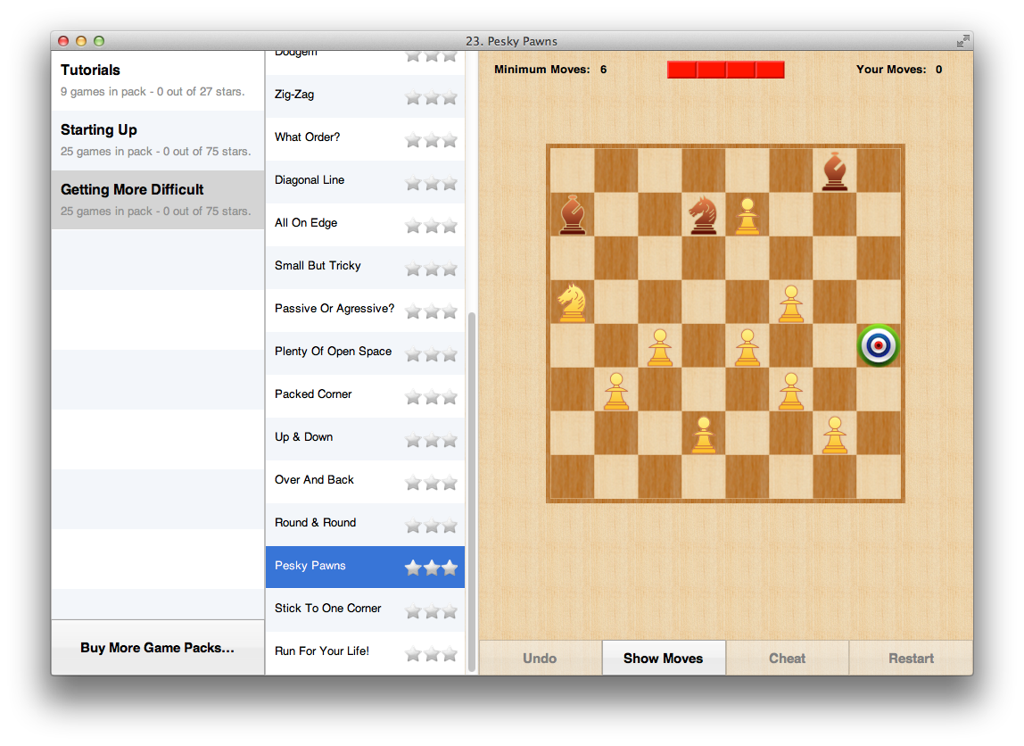This screenshot has height=746, width=1024.
Task: Select the white pawn beside the black knight
Action: 747,214
